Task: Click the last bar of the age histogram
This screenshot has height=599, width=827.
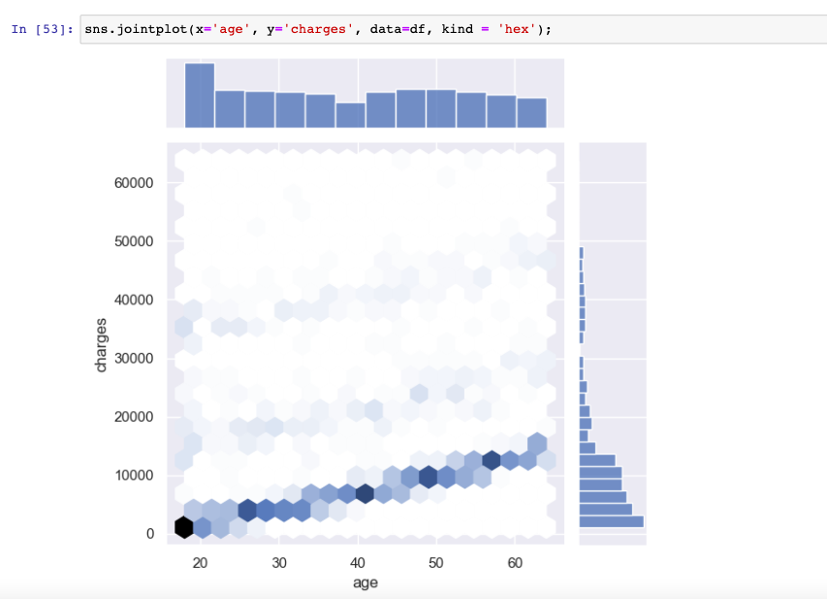Action: (x=531, y=112)
